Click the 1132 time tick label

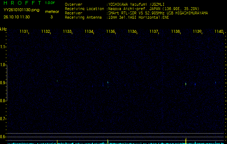point(45,31)
